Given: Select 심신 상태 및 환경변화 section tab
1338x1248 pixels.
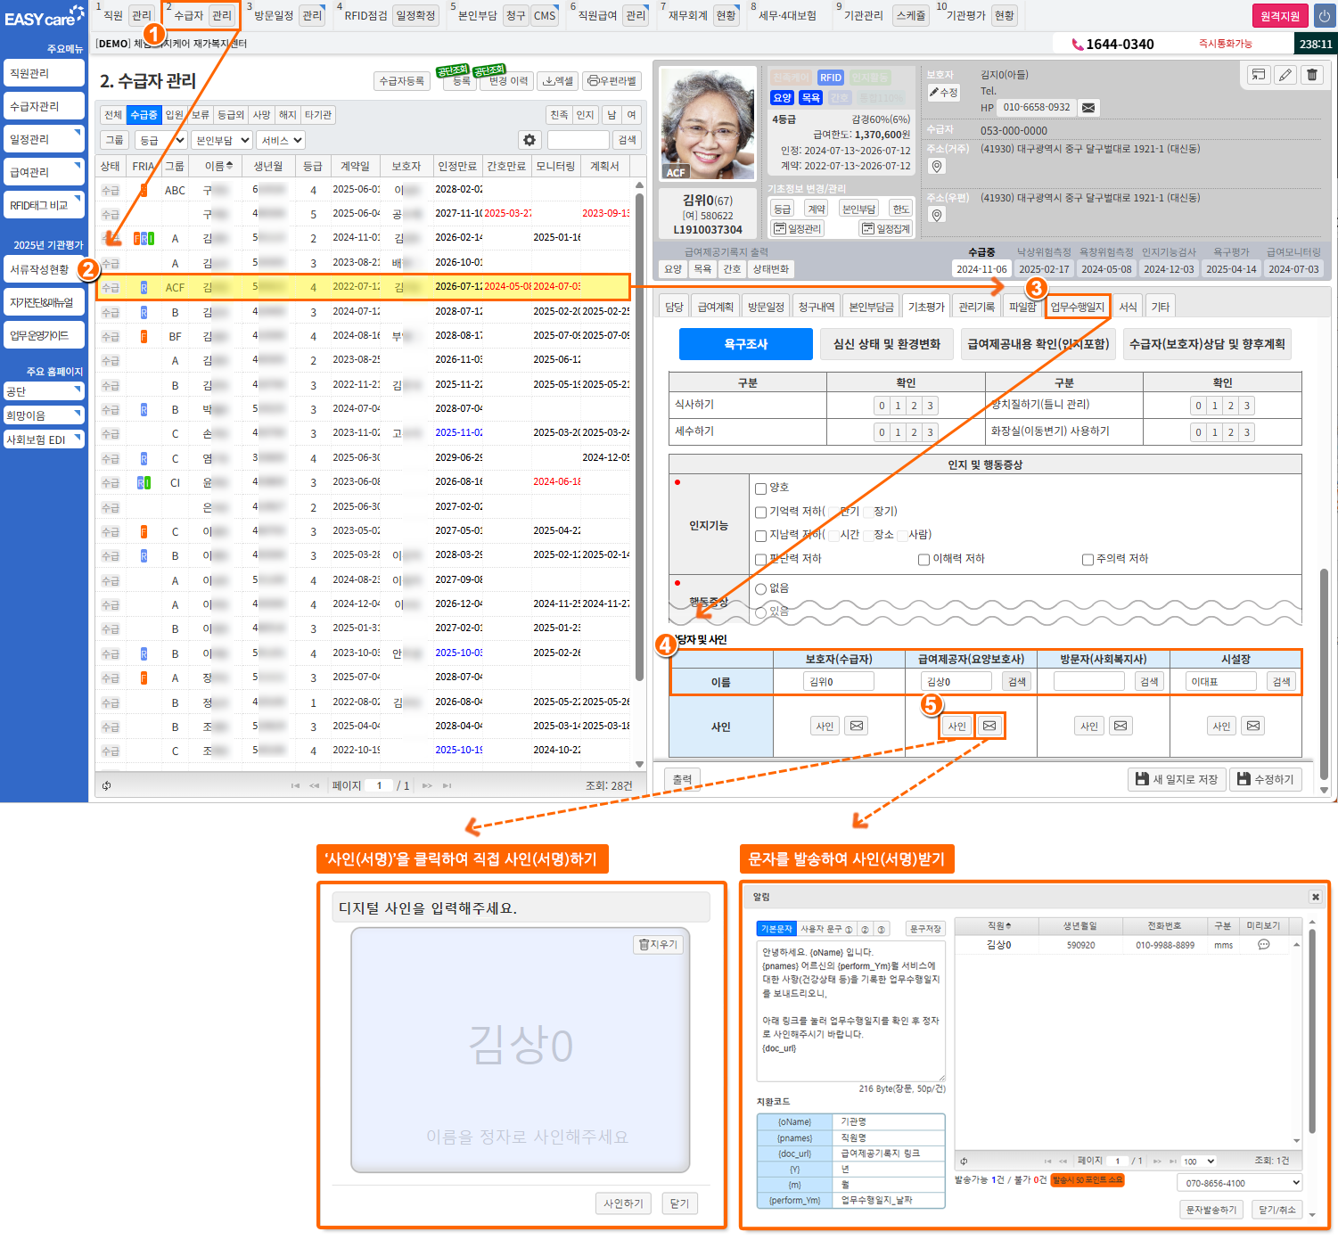Looking at the screenshot, I should click(887, 344).
